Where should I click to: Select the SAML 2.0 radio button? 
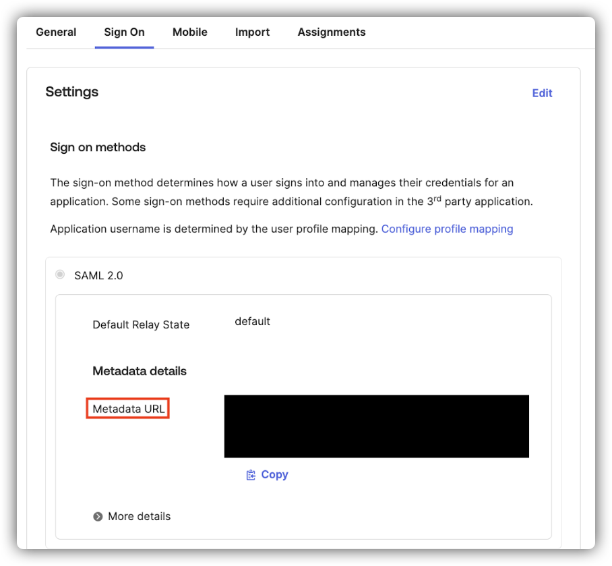pyautogui.click(x=60, y=275)
